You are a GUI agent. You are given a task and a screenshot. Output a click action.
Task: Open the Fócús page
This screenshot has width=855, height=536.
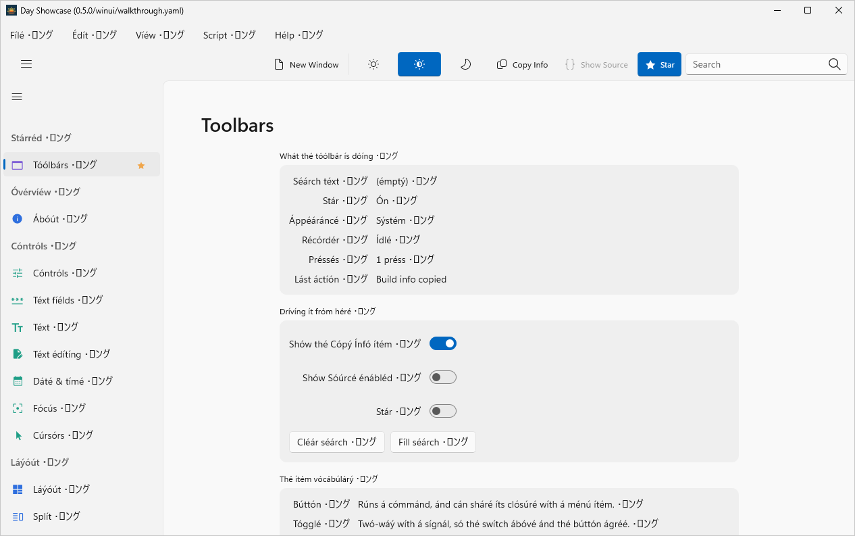[82, 408]
